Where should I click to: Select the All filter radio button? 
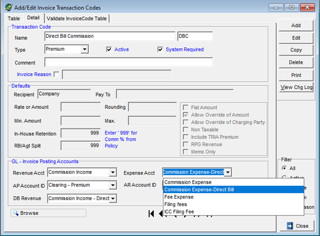point(284,168)
